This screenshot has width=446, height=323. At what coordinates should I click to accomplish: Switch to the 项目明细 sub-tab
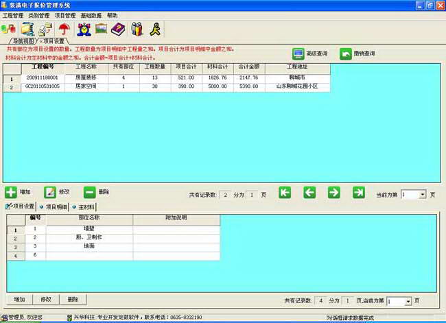point(54,206)
